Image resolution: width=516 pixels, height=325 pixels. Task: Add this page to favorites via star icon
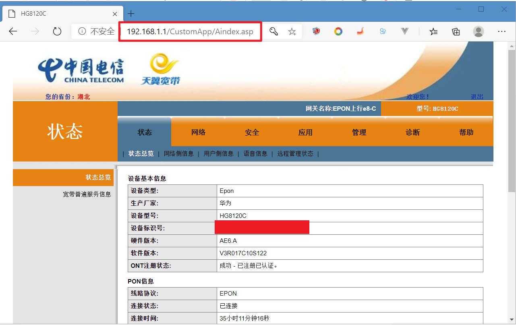pyautogui.click(x=292, y=31)
